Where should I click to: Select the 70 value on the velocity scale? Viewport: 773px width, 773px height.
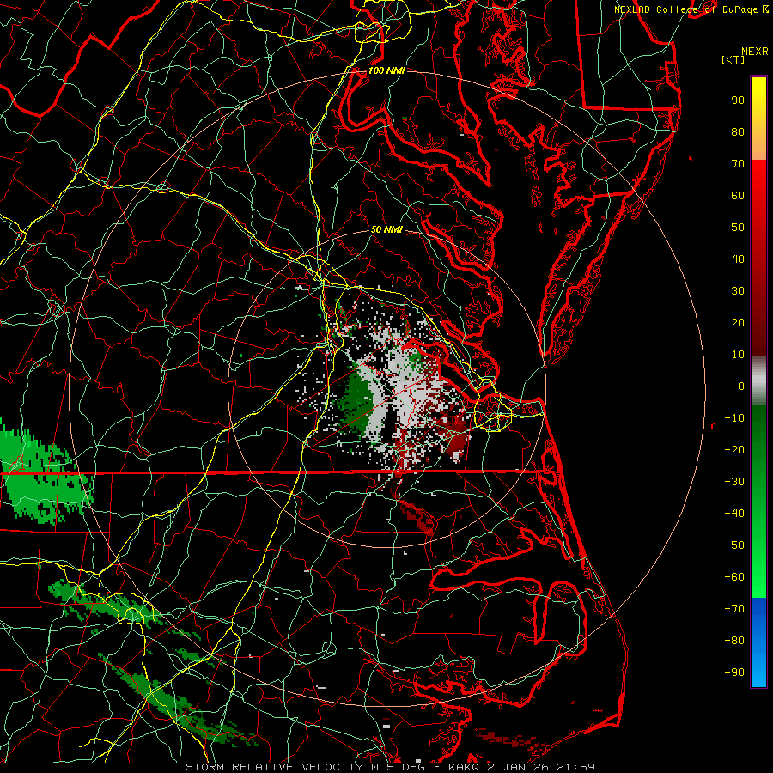[738, 164]
